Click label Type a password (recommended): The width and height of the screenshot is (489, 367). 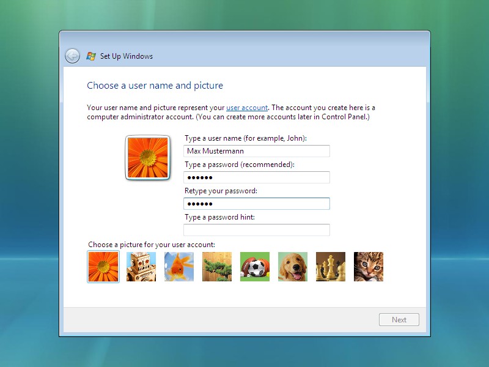(x=240, y=165)
